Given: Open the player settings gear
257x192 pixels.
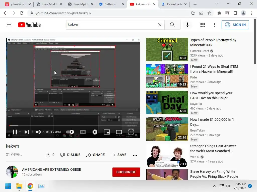Looking at the screenshot, I should click(x=95, y=132).
